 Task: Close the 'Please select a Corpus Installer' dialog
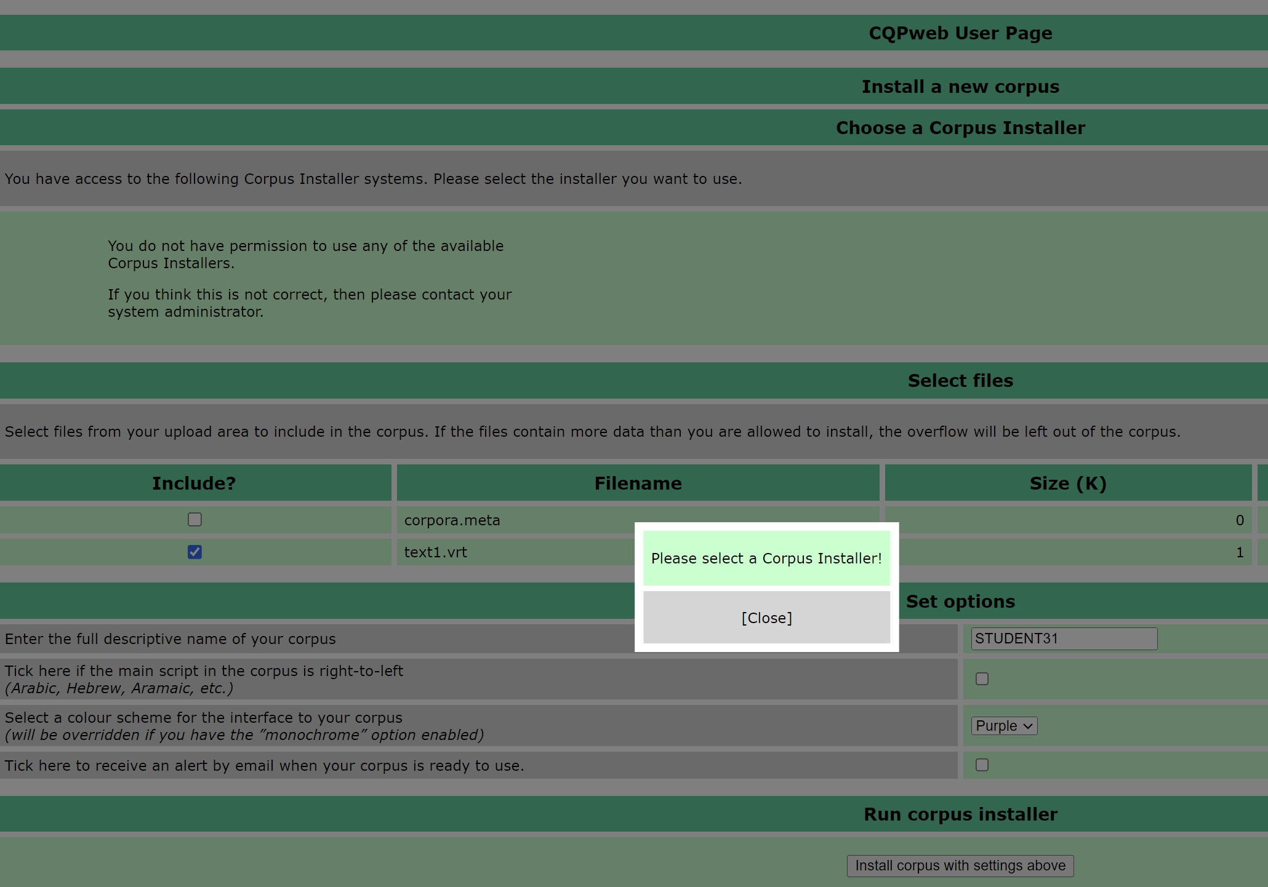pos(766,618)
